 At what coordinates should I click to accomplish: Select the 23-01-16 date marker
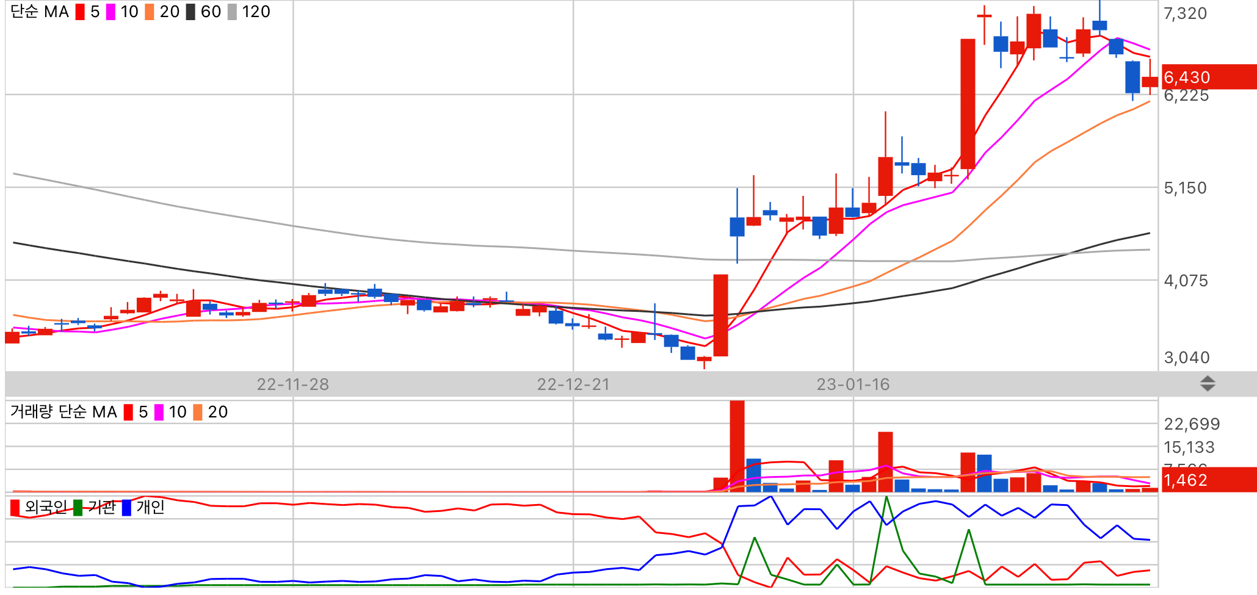pyautogui.click(x=853, y=384)
